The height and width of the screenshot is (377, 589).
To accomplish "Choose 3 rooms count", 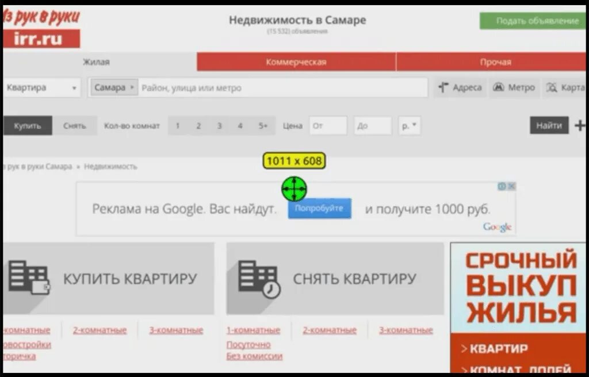I will (219, 126).
